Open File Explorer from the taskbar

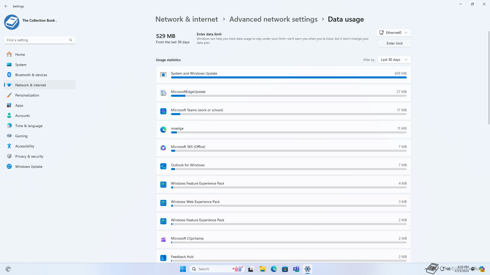coord(263,269)
